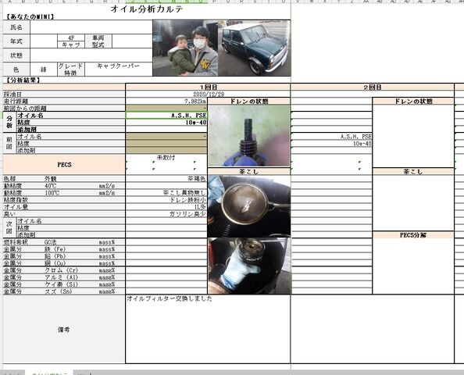Click the 4F cell

(71, 37)
